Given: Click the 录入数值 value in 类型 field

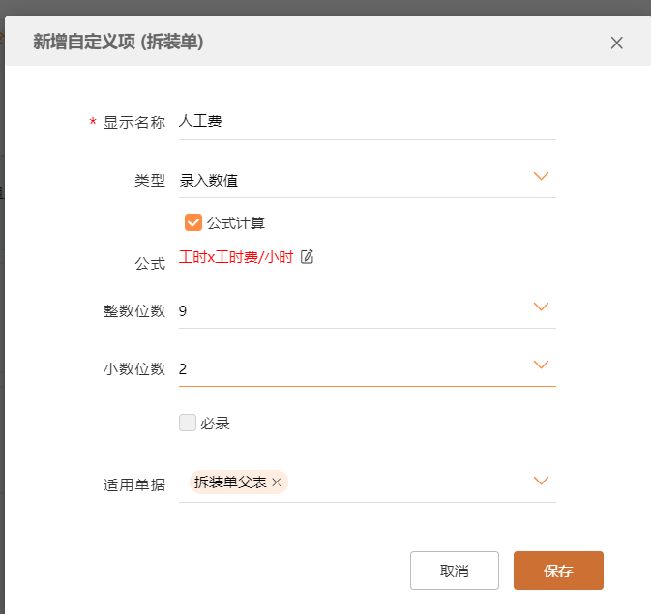Looking at the screenshot, I should 209,180.
